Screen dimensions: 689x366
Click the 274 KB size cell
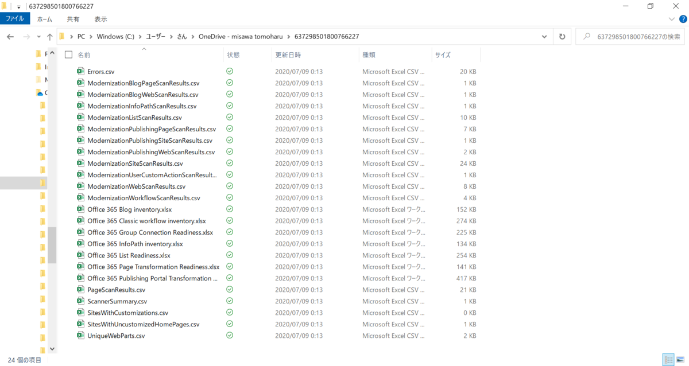click(x=466, y=221)
